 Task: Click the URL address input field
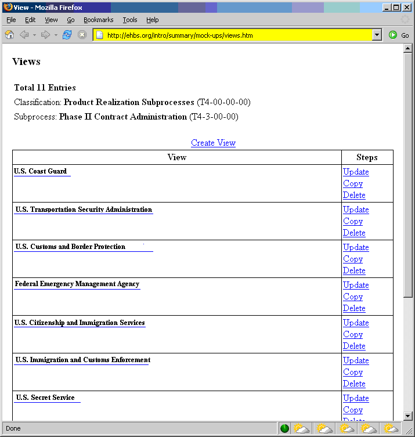pos(239,35)
